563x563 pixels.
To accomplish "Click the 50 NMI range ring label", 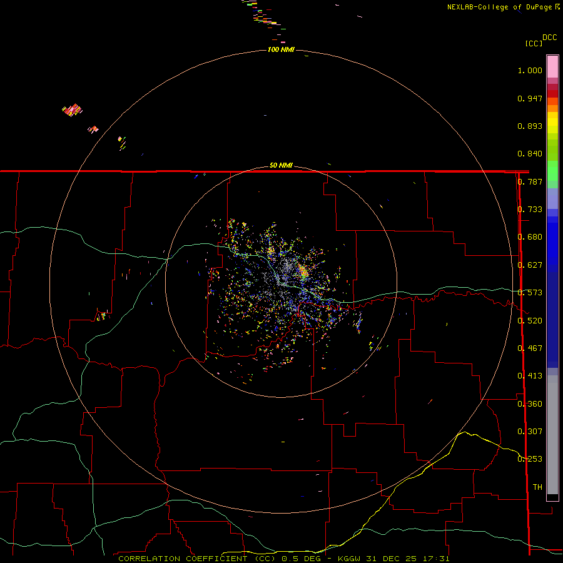I will [281, 166].
